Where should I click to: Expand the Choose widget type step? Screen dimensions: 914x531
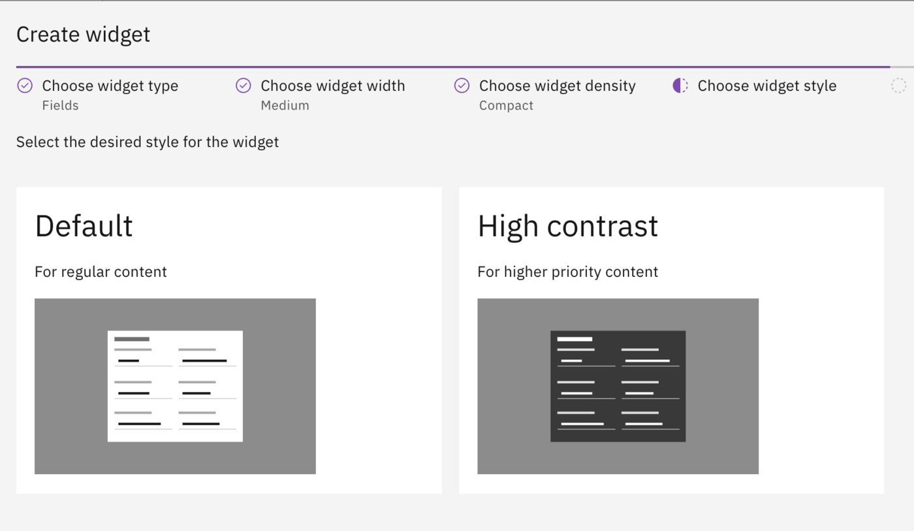(110, 86)
